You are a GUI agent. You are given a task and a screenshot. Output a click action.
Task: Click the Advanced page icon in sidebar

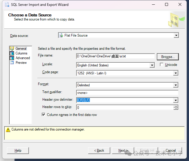point(12,58)
